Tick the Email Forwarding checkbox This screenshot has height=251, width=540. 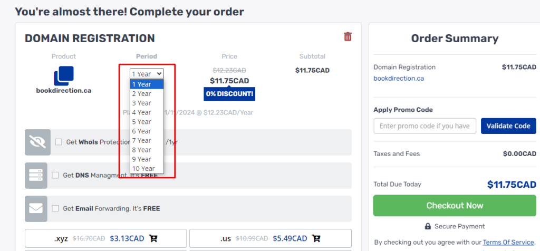point(55,208)
